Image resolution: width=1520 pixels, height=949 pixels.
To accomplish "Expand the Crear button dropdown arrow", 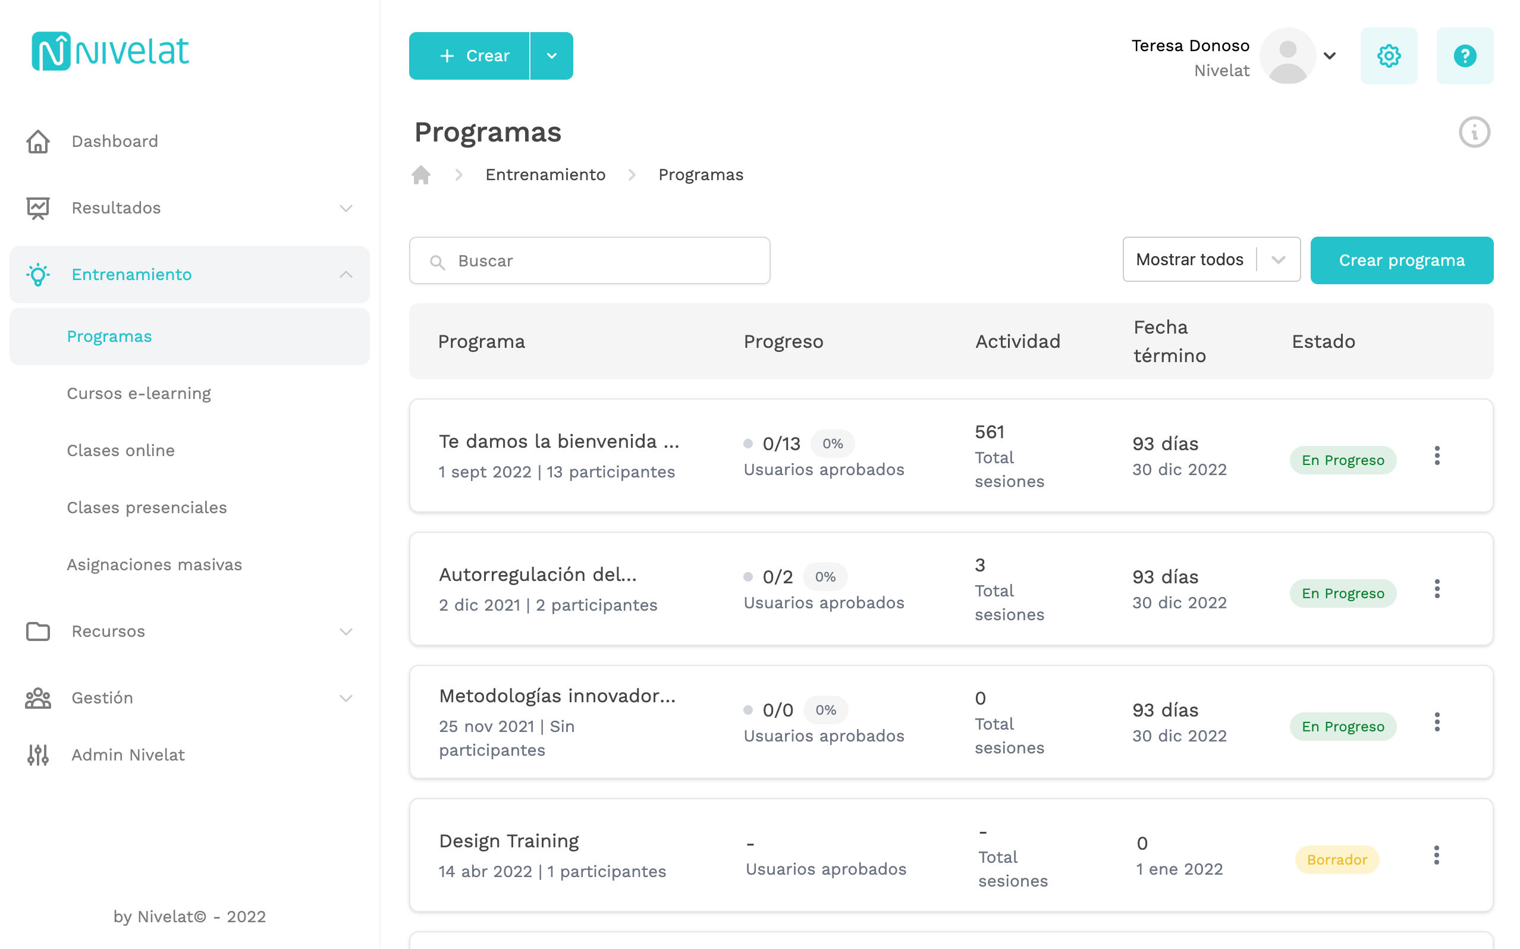I will [x=552, y=56].
